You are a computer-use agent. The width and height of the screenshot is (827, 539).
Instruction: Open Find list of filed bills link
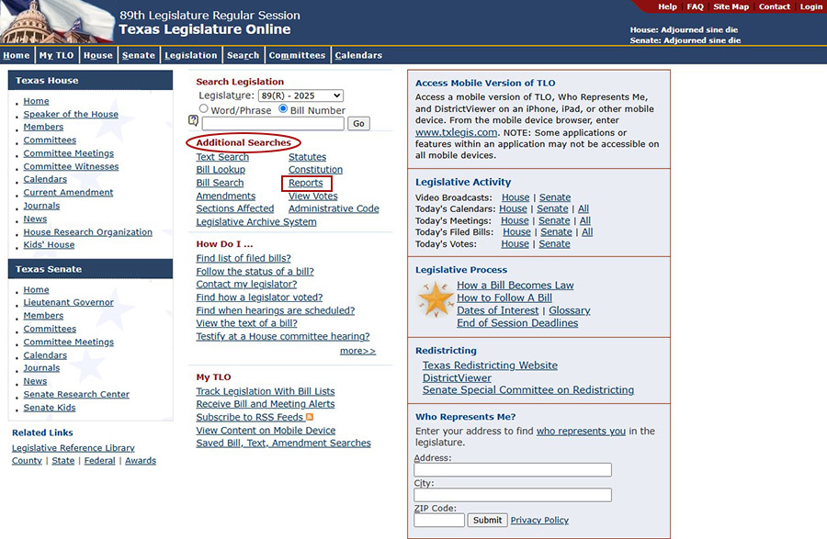(244, 258)
